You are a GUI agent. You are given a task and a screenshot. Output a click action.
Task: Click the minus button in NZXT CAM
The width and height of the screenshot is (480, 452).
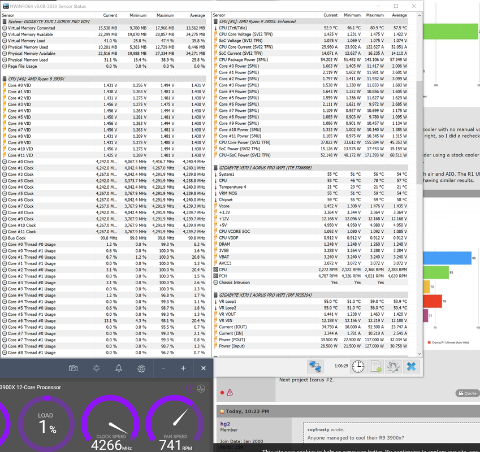[x=163, y=368]
